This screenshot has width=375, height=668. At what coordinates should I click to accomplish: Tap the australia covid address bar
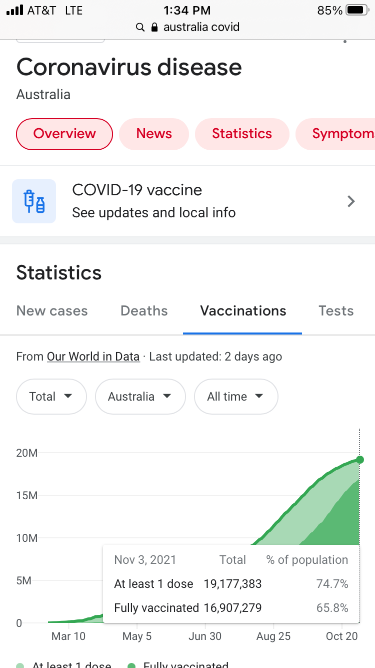(x=201, y=27)
